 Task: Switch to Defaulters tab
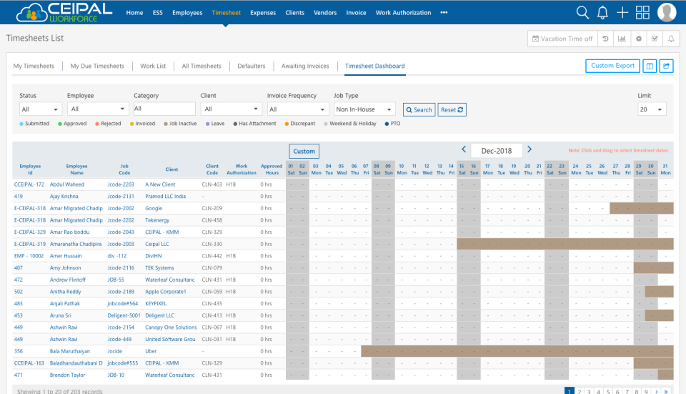point(251,66)
